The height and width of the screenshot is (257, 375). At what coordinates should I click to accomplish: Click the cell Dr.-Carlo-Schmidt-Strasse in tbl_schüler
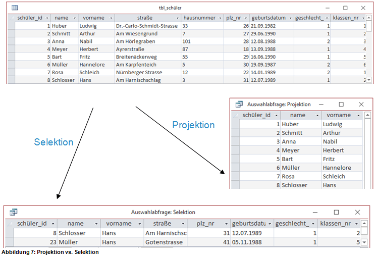point(146,26)
